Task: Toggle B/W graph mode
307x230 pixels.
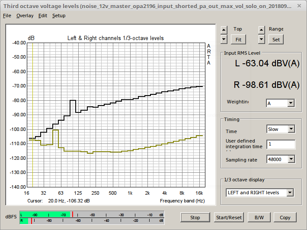Action: (259, 218)
